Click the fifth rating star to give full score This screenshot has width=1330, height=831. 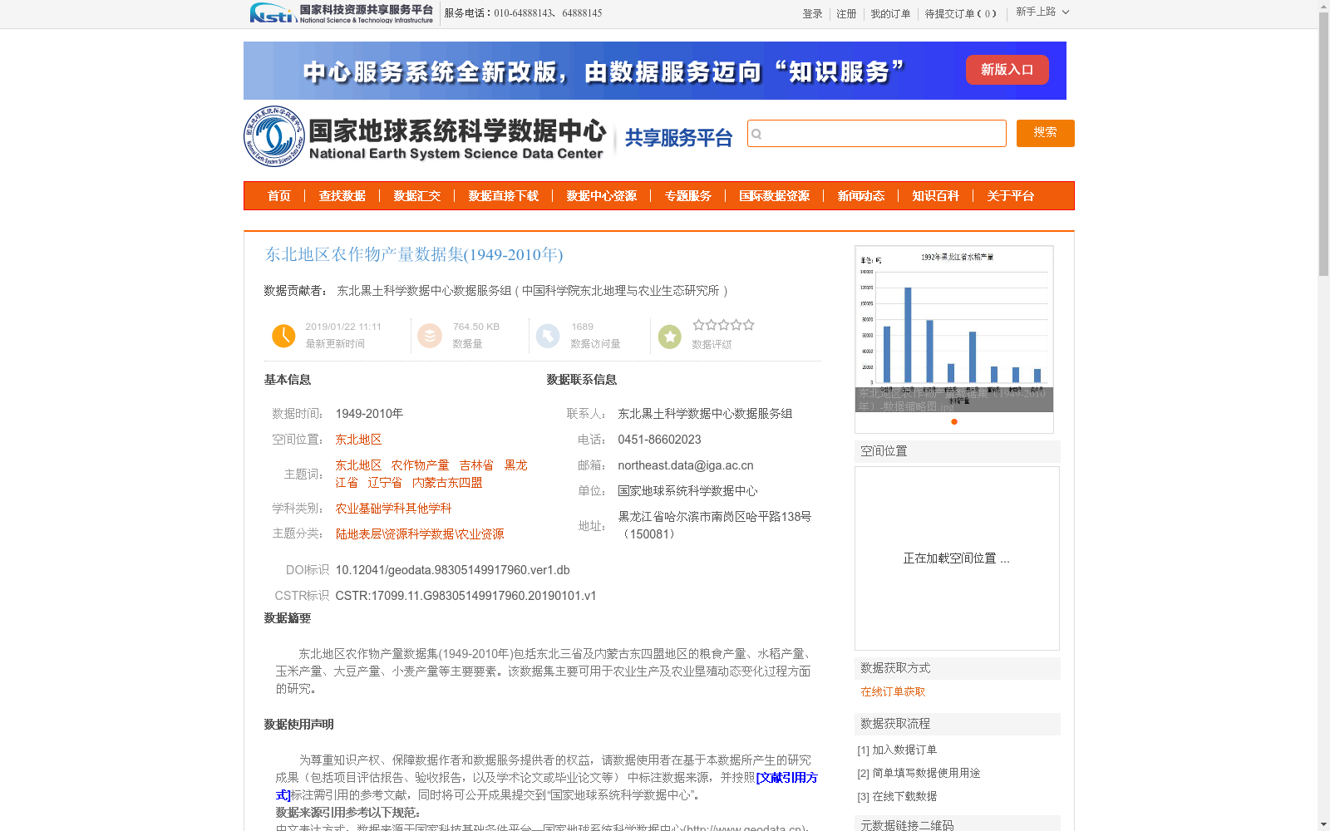pyautogui.click(x=749, y=325)
